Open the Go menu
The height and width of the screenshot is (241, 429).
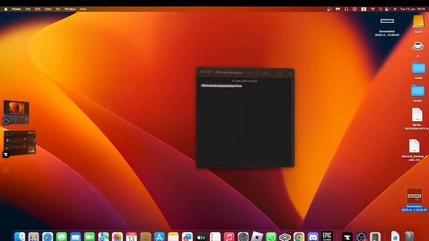[58, 9]
